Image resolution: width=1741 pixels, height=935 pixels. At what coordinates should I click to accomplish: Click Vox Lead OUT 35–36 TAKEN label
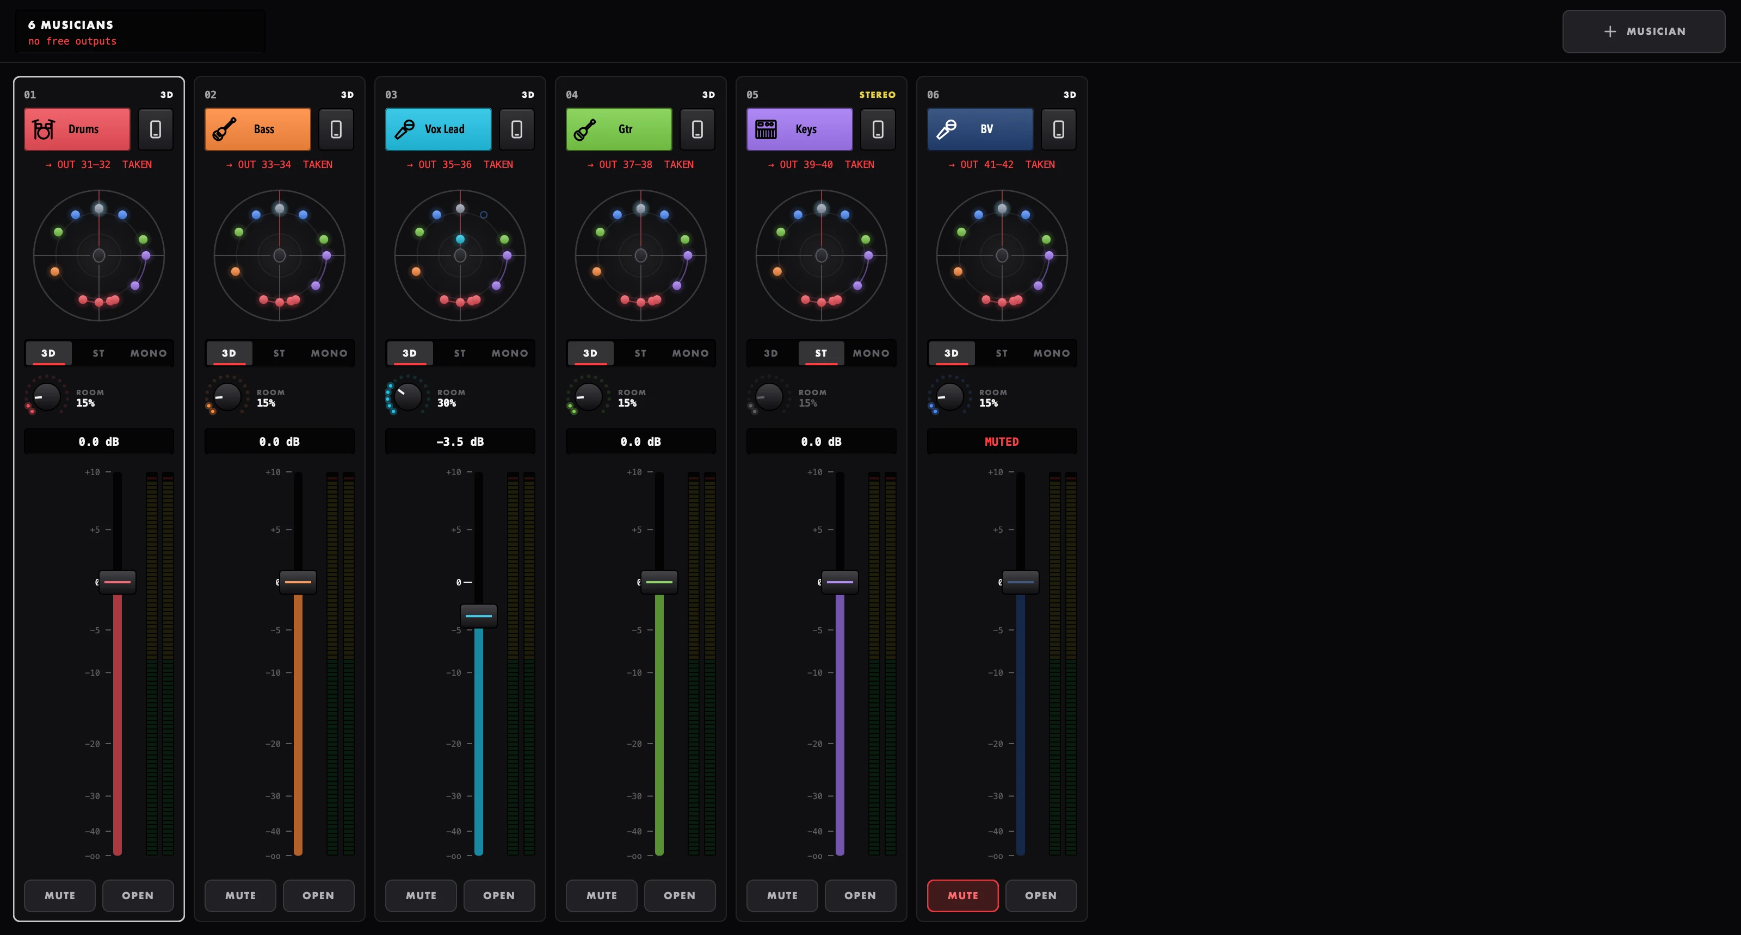point(460,164)
